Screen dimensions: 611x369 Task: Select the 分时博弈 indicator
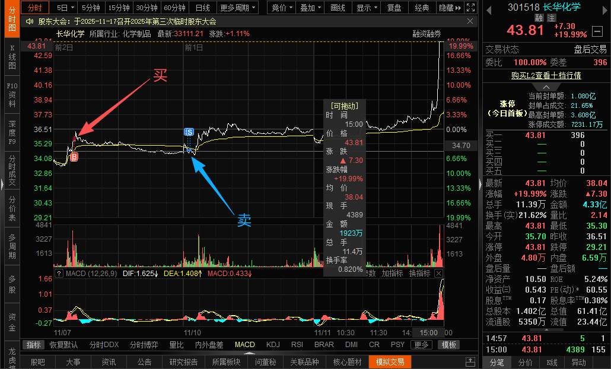point(144,345)
